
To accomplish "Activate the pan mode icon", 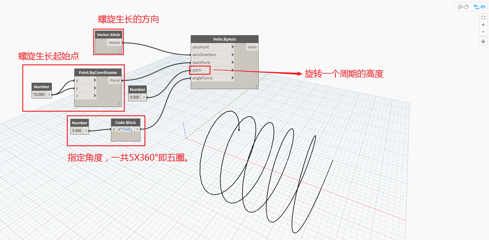I will point(483,42).
